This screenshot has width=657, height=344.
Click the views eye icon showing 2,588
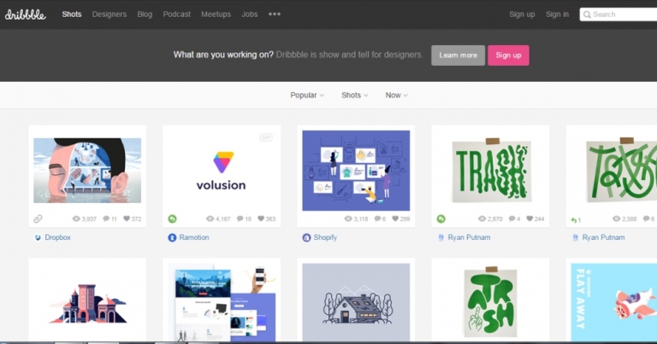[616, 219]
